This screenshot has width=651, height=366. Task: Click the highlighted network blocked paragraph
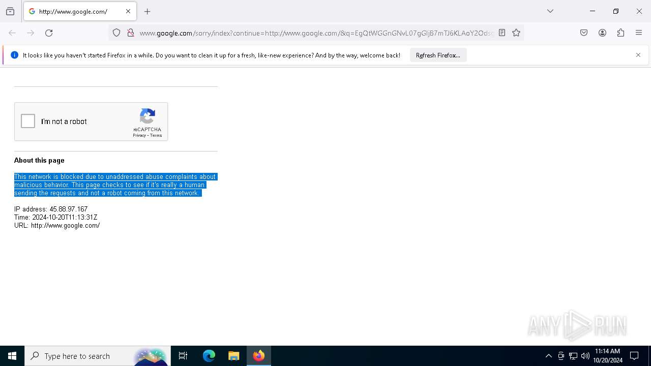[x=115, y=185]
